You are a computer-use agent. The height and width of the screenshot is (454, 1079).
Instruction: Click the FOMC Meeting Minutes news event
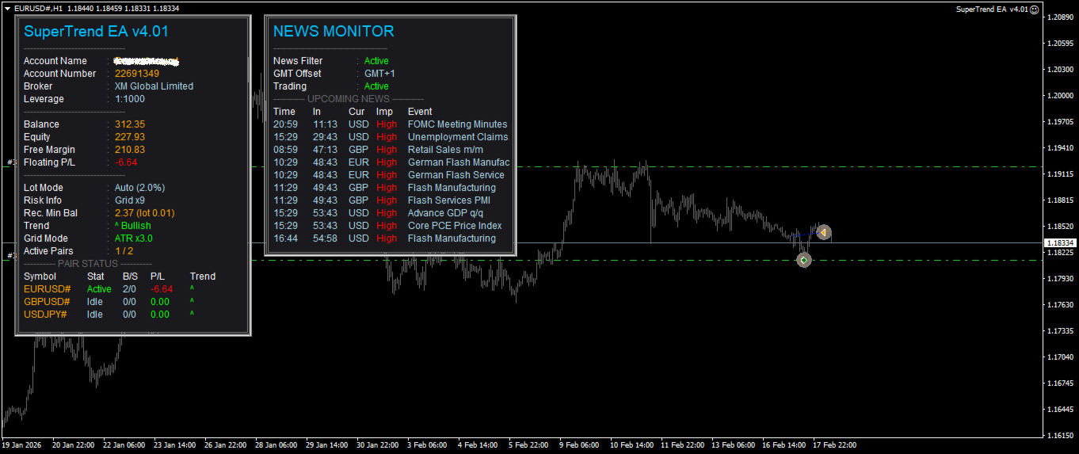[x=457, y=124]
